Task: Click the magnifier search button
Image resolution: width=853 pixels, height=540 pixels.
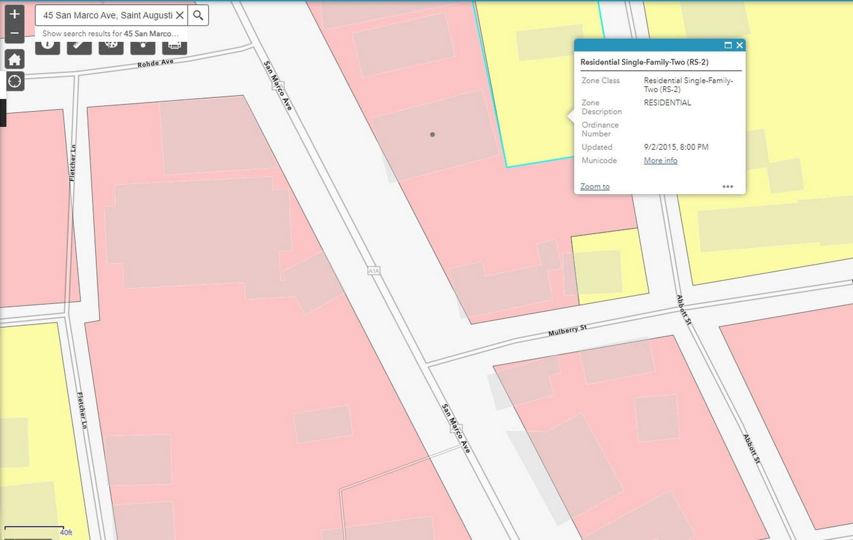Action: click(198, 15)
